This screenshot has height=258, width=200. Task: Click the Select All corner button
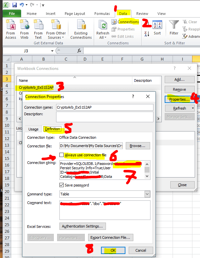click(x=7, y=59)
